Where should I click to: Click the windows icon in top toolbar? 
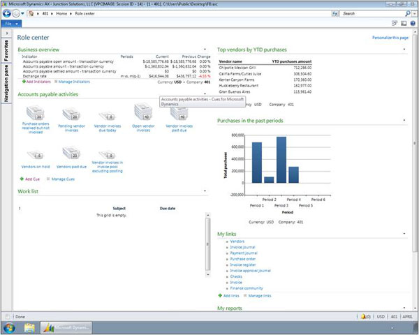pyautogui.click(x=395, y=24)
